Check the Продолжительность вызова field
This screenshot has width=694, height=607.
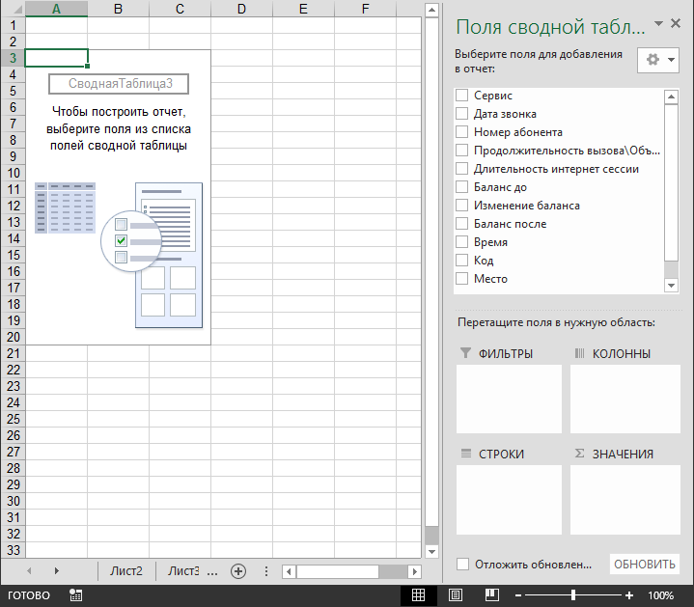(461, 151)
